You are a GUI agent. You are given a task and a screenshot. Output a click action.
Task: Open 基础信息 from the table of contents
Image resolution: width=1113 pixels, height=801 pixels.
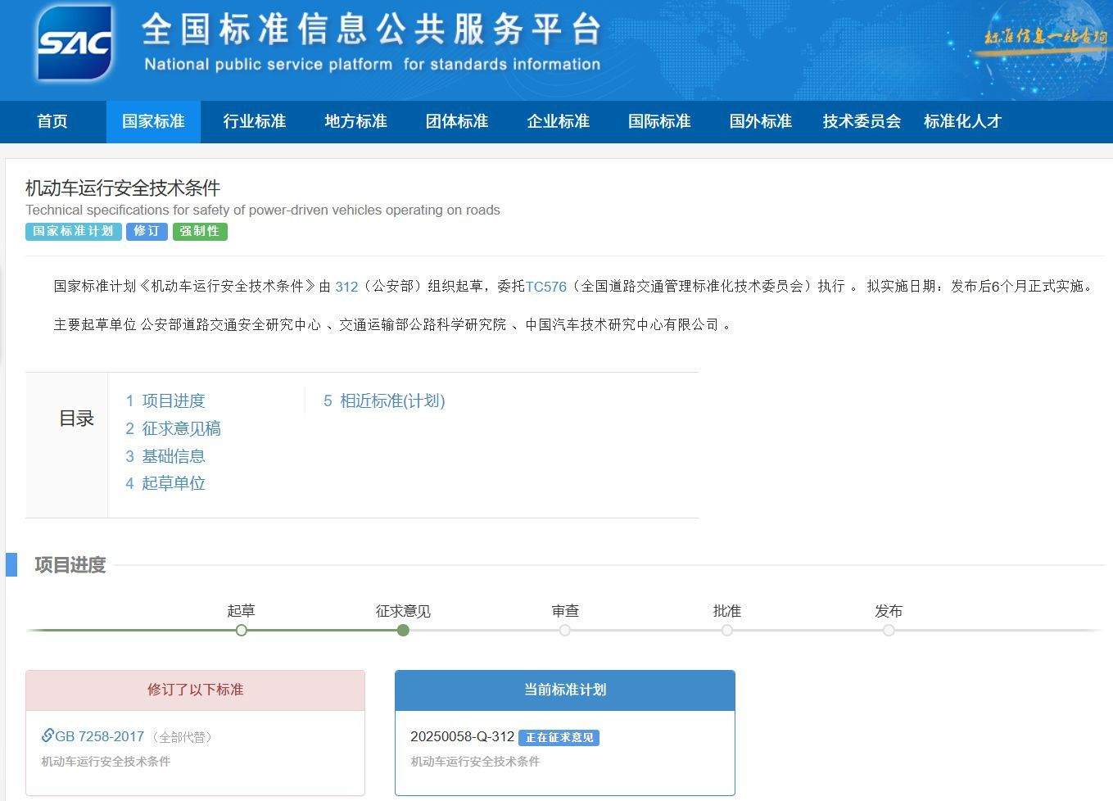[174, 456]
